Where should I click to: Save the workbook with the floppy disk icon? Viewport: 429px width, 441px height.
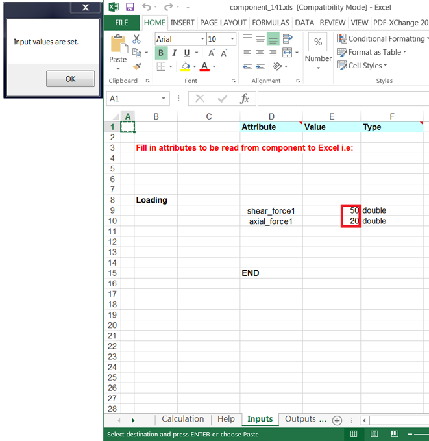pos(130,7)
